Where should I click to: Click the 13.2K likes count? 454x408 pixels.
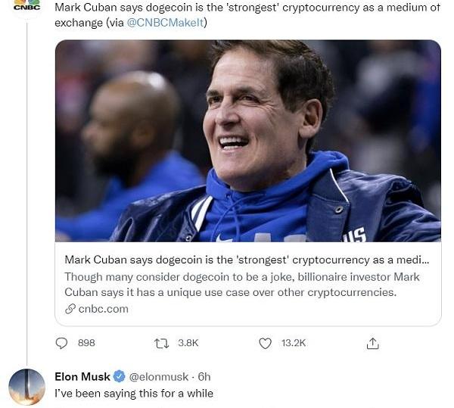point(294,343)
